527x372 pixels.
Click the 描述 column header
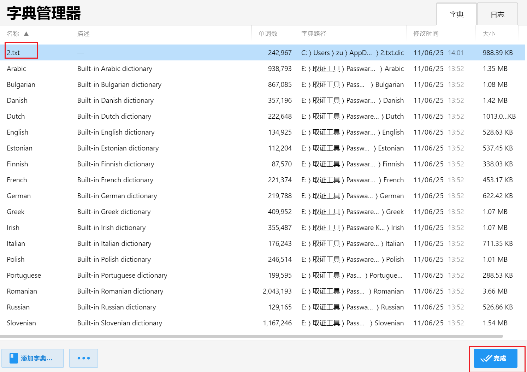[83, 34]
